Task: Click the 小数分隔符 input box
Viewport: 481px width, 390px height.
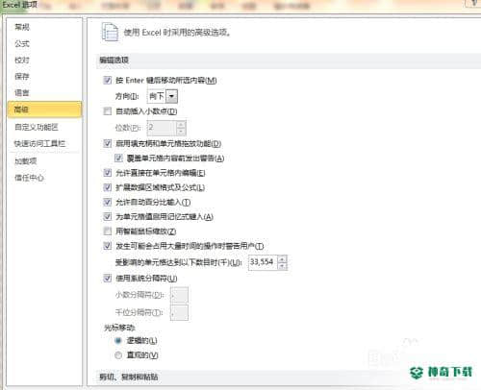Action: pyautogui.click(x=179, y=295)
